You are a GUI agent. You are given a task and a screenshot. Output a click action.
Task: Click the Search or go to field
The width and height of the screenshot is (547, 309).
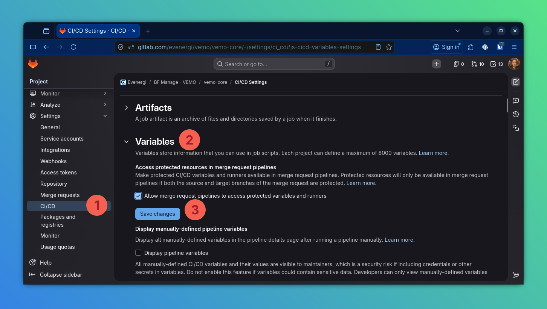[274, 64]
